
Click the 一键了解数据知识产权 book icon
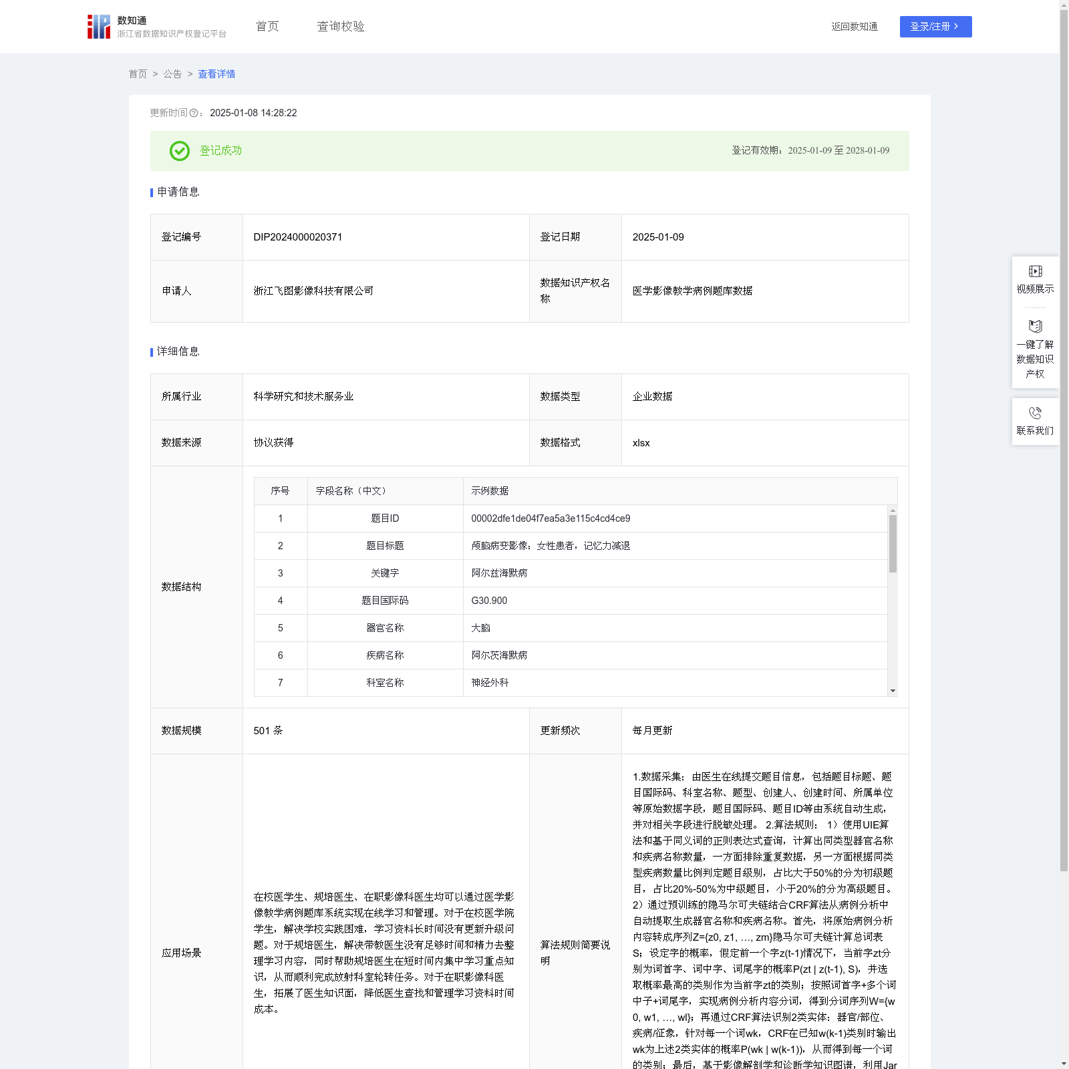[1035, 327]
